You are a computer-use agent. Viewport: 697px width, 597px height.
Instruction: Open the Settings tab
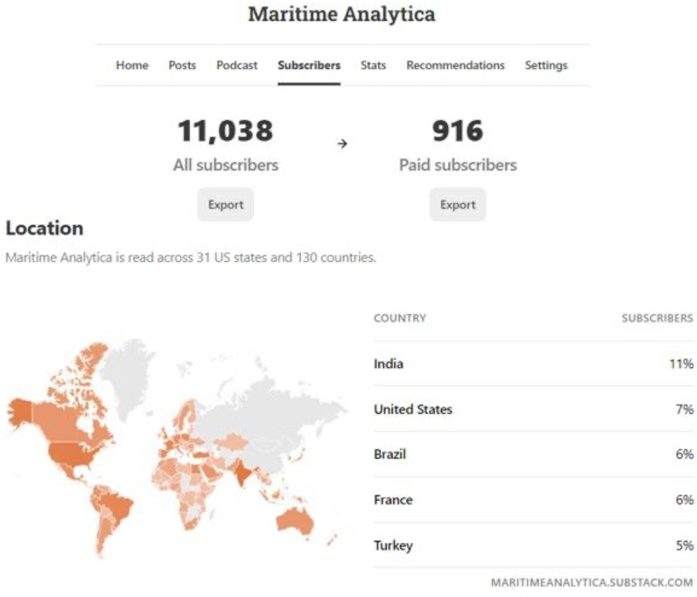click(546, 65)
